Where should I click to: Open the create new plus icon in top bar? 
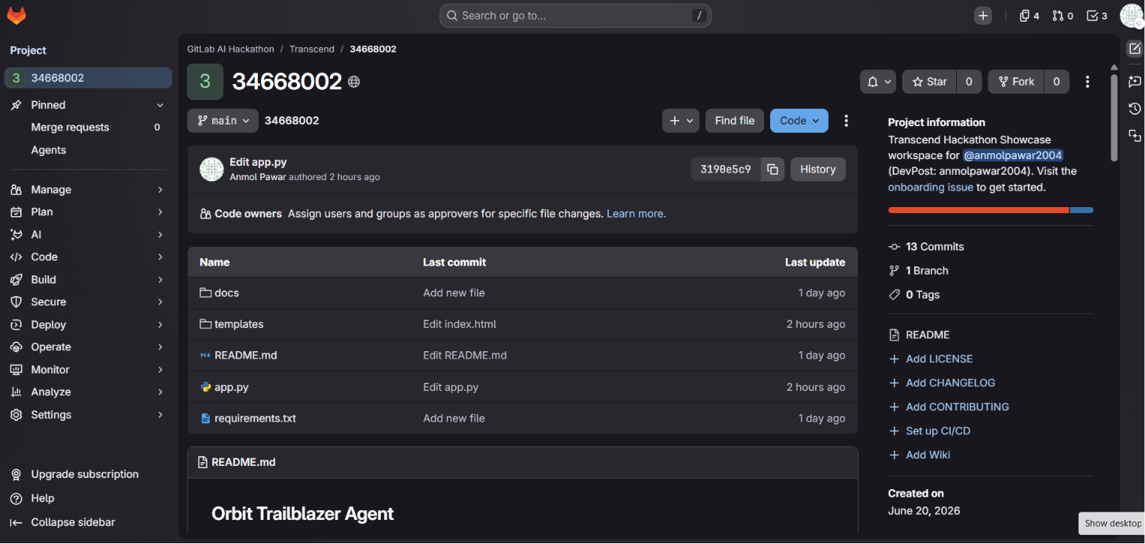(x=983, y=16)
